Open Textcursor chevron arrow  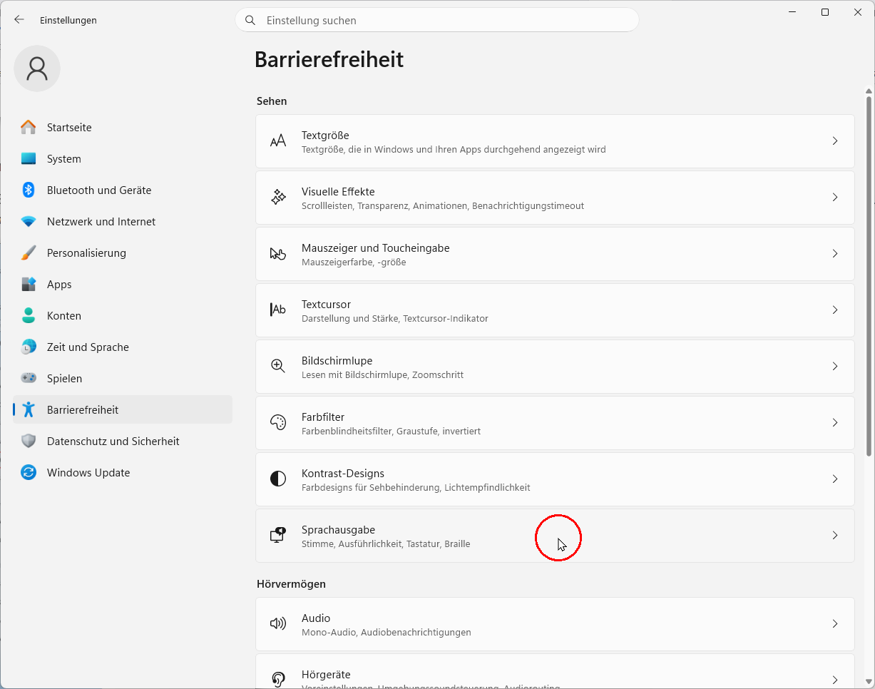(835, 310)
